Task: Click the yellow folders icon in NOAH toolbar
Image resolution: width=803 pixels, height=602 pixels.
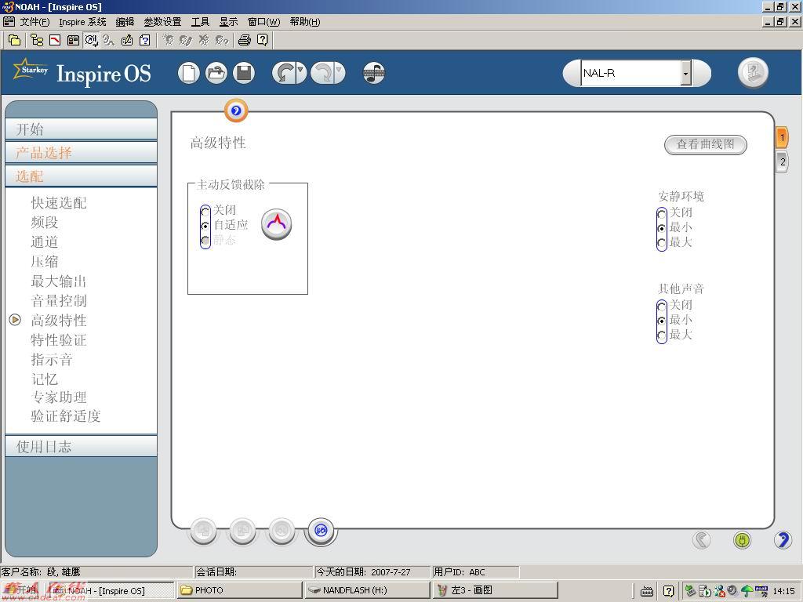Action: (15, 40)
